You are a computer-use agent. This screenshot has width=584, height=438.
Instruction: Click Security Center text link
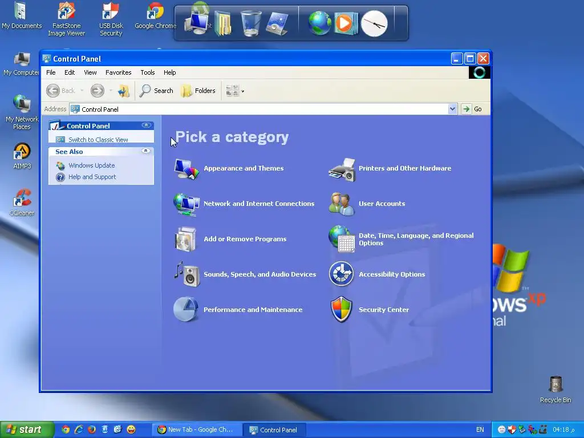[x=384, y=310]
